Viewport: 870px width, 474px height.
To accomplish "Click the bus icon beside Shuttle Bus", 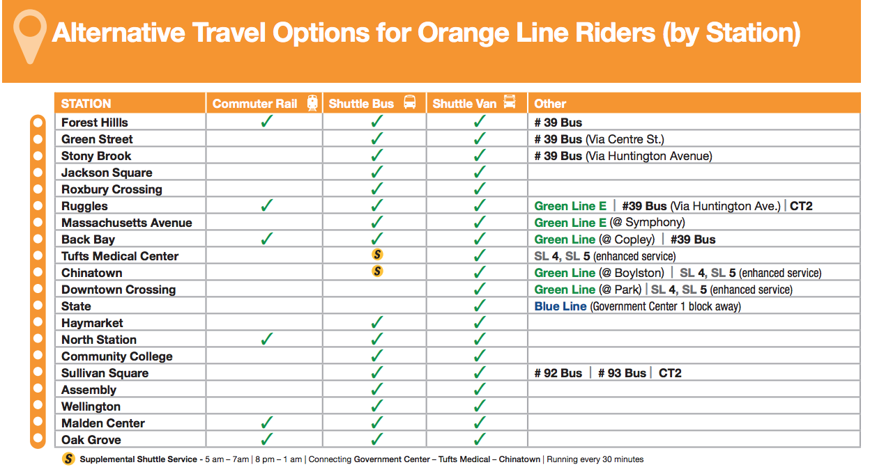I will (x=410, y=103).
